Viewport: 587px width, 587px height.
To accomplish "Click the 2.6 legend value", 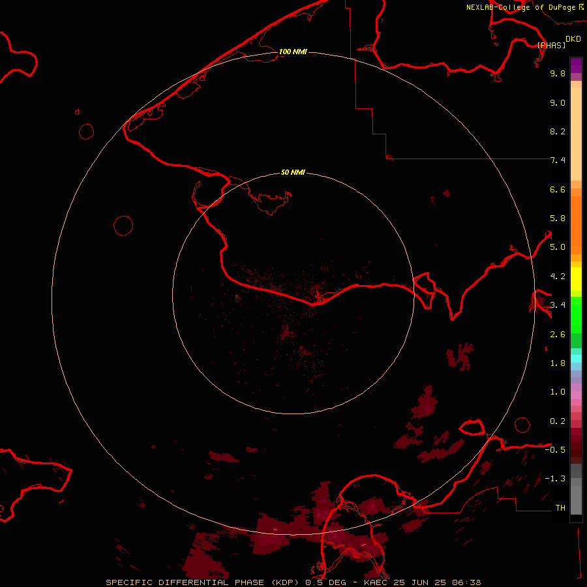I will (x=558, y=335).
